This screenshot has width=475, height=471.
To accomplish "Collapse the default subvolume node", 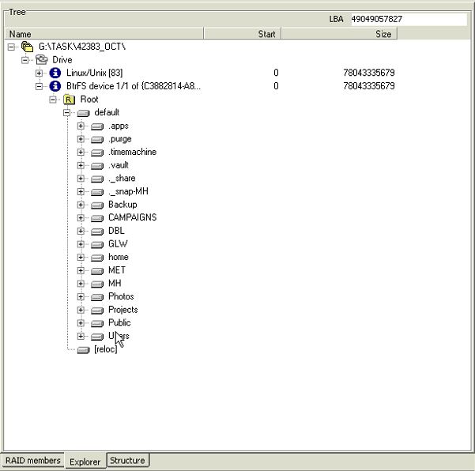I will coord(67,113).
